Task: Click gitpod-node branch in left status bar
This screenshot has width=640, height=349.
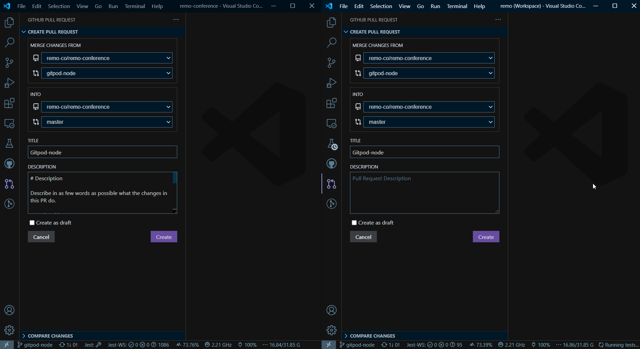Action: 35,345
